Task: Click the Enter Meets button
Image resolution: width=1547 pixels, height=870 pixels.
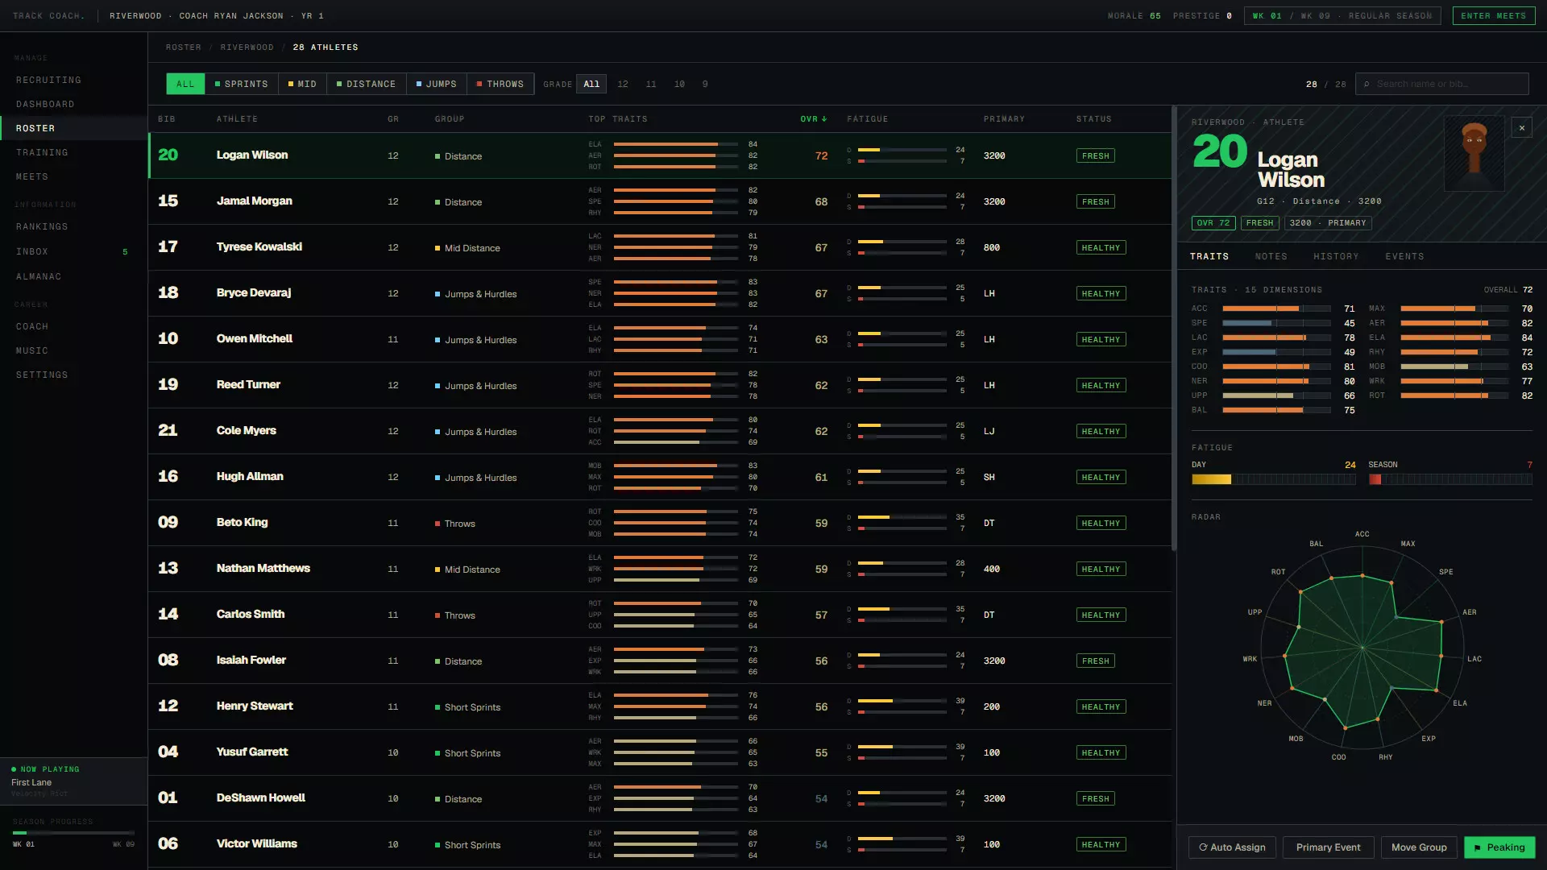Action: click(x=1493, y=15)
